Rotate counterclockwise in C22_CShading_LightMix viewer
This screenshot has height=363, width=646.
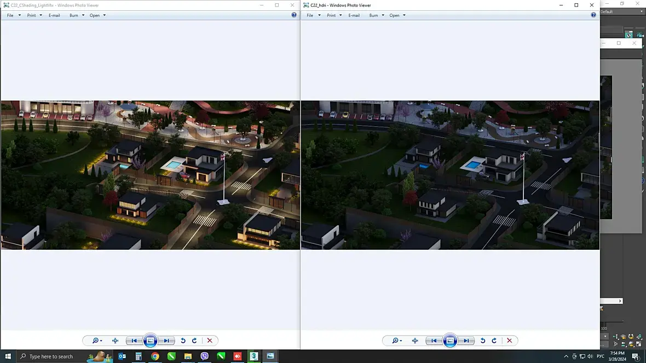pos(183,341)
